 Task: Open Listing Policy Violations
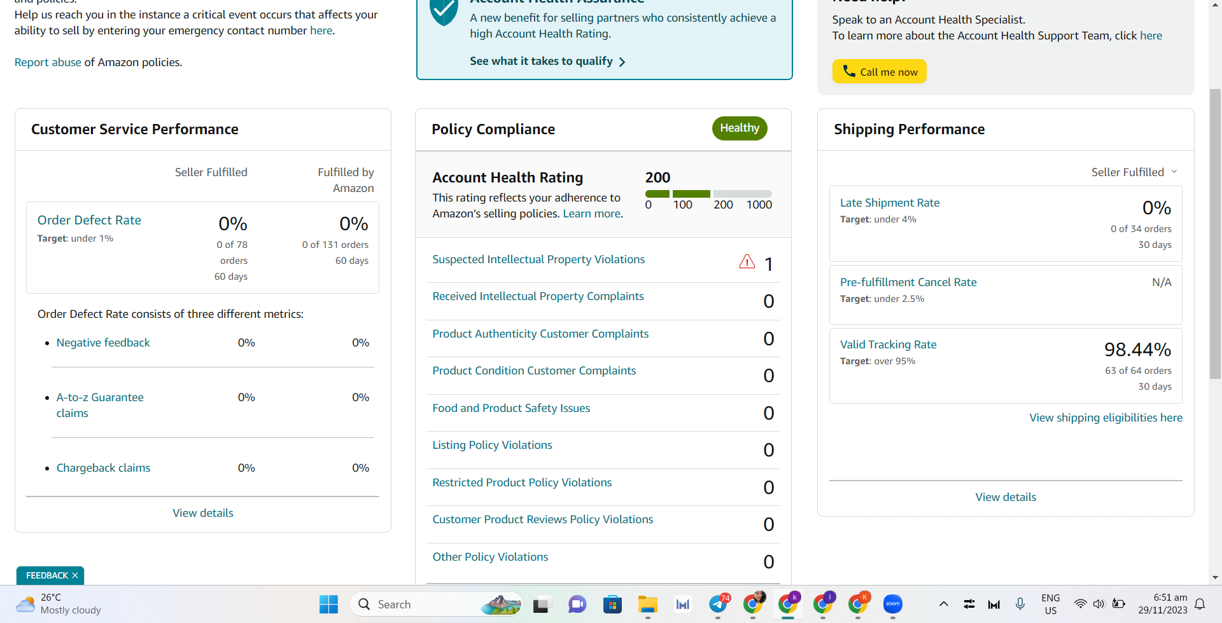point(492,445)
